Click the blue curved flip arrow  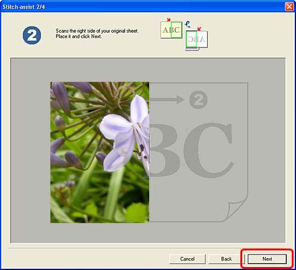(188, 24)
